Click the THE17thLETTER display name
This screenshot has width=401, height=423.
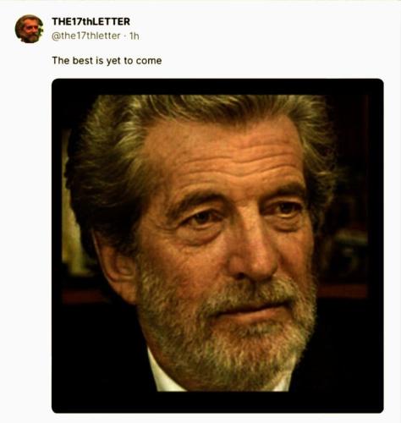pos(91,21)
